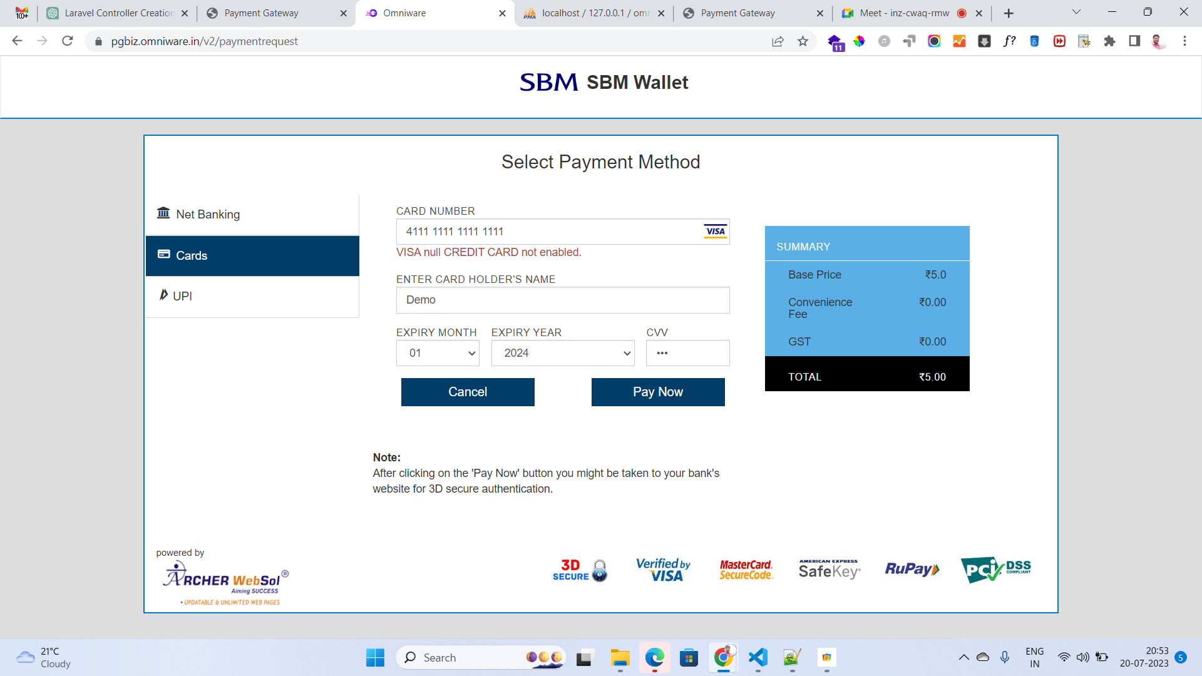The image size is (1202, 676).
Task: Select the Net Banking payment method
Action: pos(252,214)
